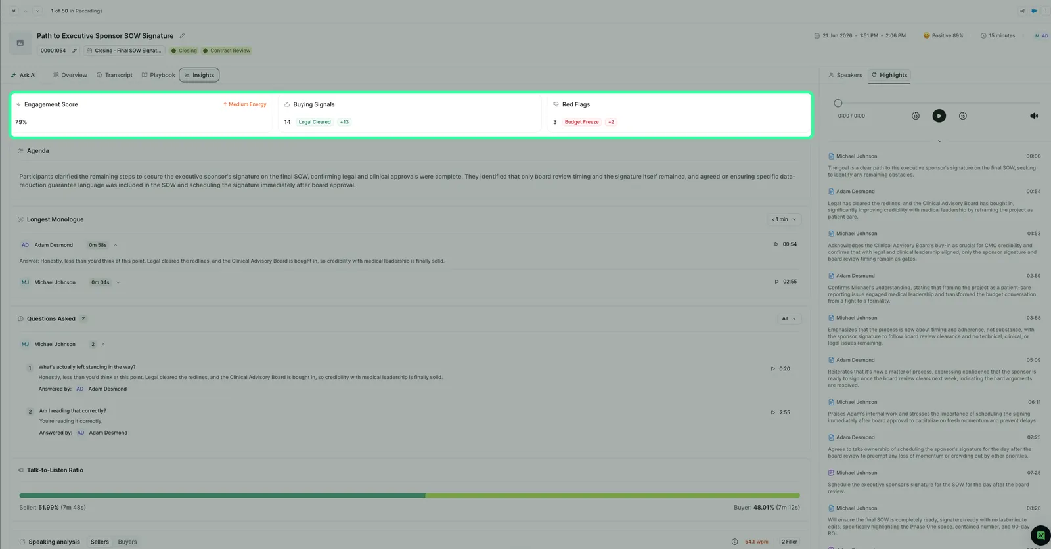Viewport: 1051px width, 549px height.
Task: Click the Legal Cleared buying signal tag
Action: pyautogui.click(x=315, y=123)
